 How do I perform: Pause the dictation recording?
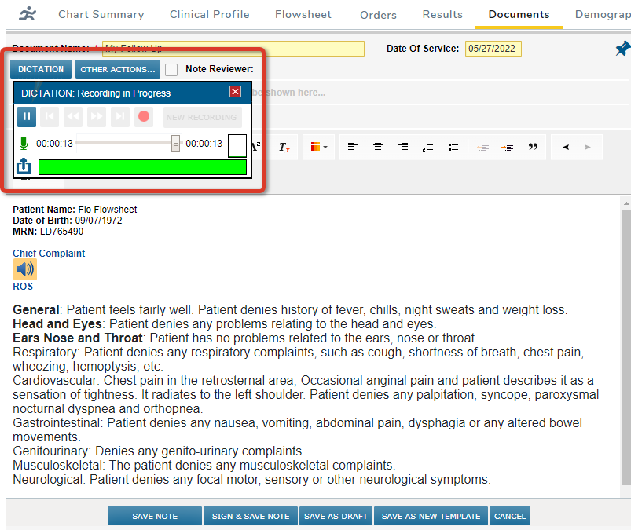(26, 116)
